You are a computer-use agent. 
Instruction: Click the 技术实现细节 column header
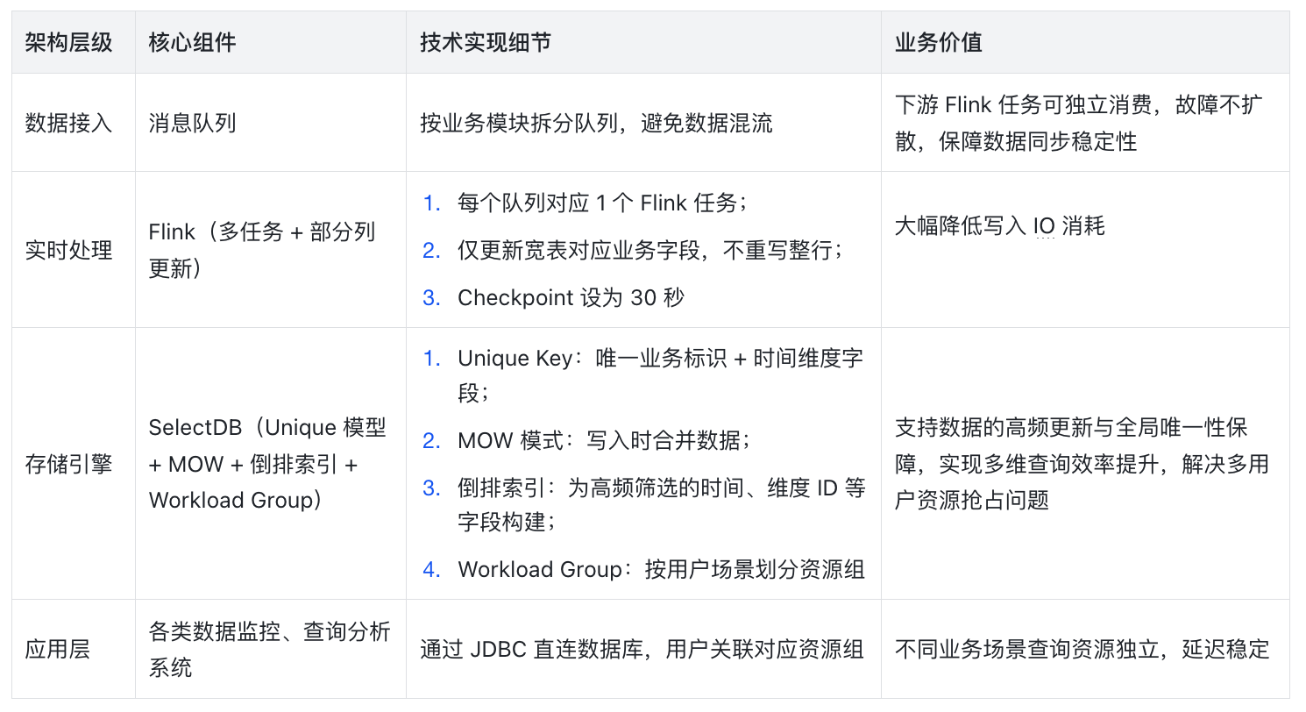(485, 43)
